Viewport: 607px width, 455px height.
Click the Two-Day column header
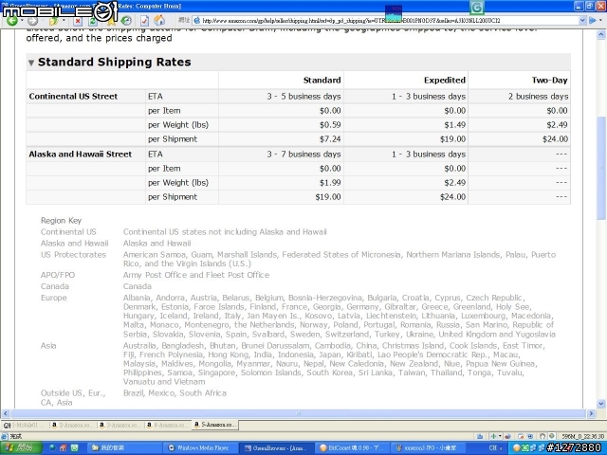[x=549, y=80]
